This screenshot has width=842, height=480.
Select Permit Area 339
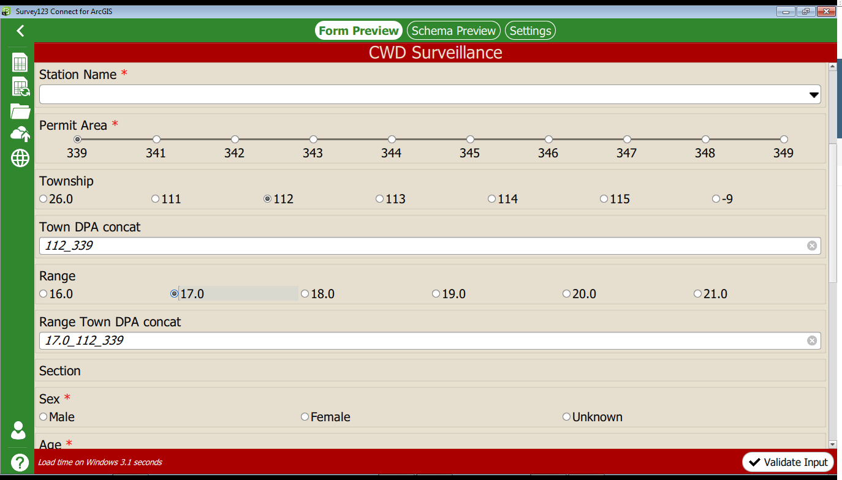pyautogui.click(x=77, y=140)
